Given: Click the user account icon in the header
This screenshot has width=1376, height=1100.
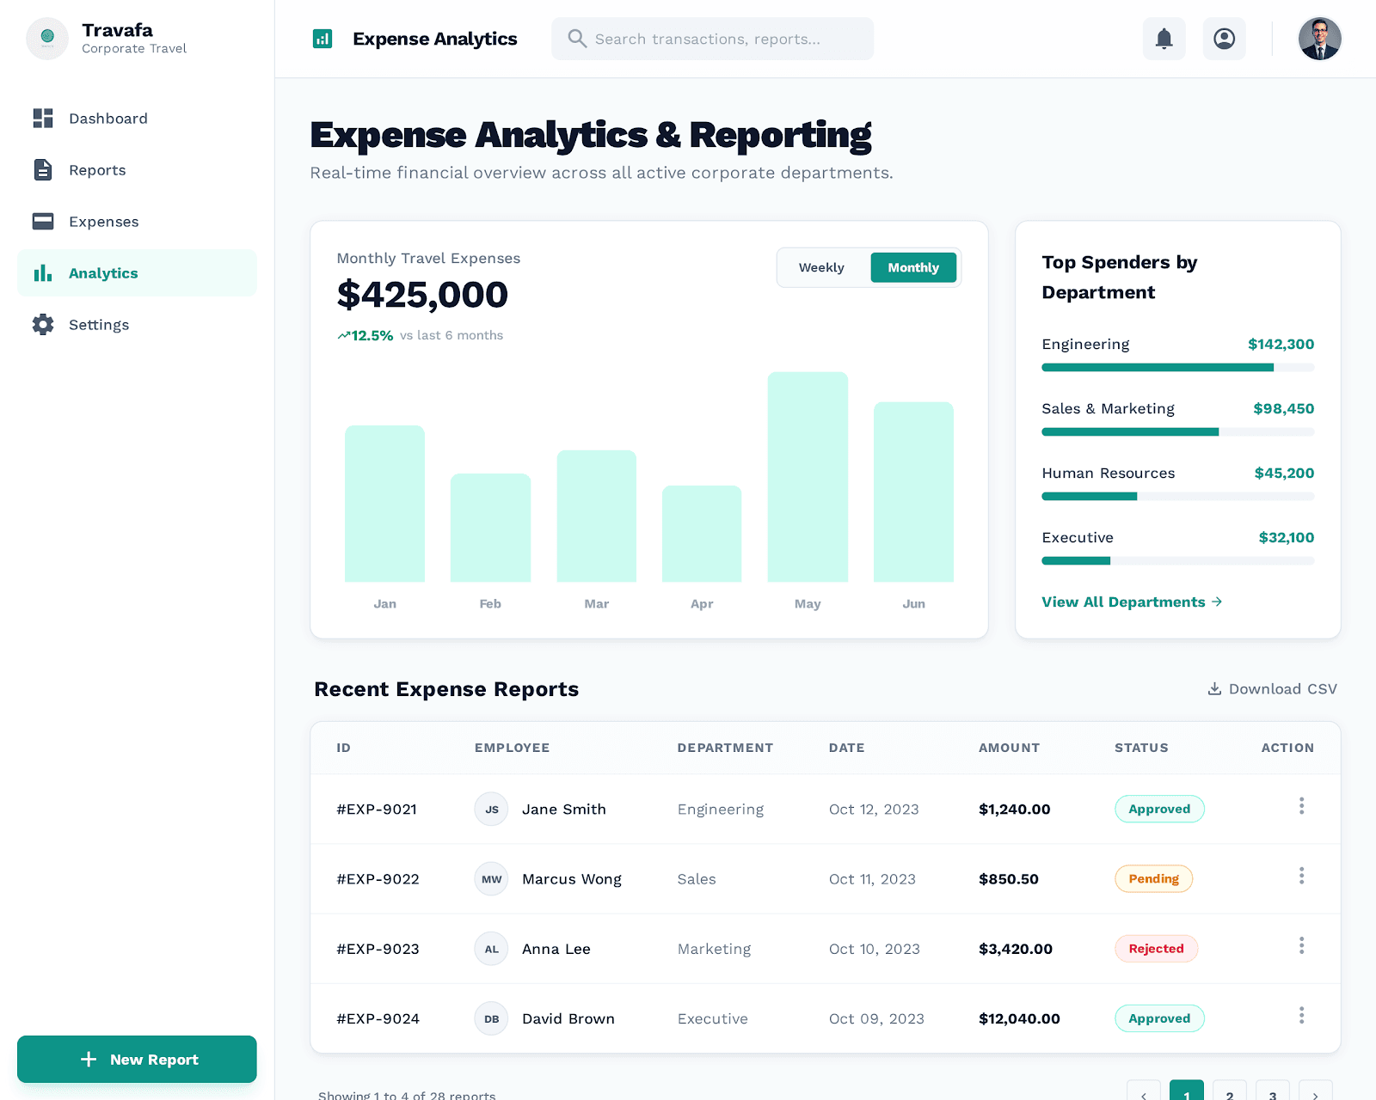Looking at the screenshot, I should [x=1224, y=39].
